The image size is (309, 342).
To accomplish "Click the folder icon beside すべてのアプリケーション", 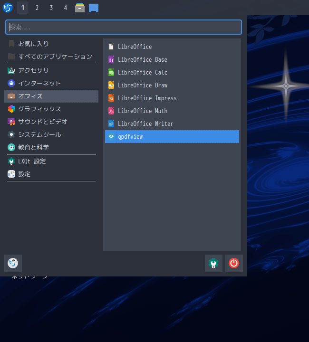I will coord(11,57).
